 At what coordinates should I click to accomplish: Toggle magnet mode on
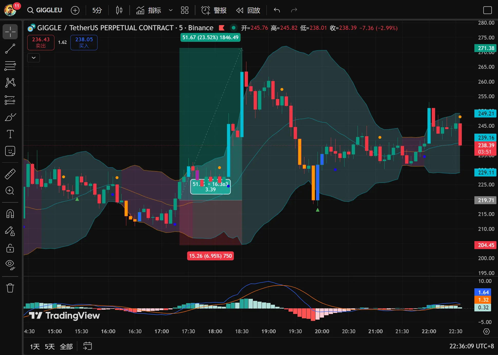pos(10,214)
